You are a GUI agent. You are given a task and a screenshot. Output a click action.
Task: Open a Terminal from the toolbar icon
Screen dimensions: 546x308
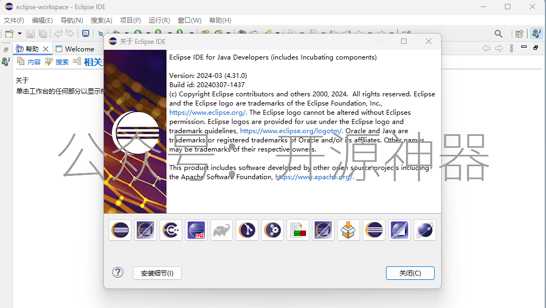85,34
